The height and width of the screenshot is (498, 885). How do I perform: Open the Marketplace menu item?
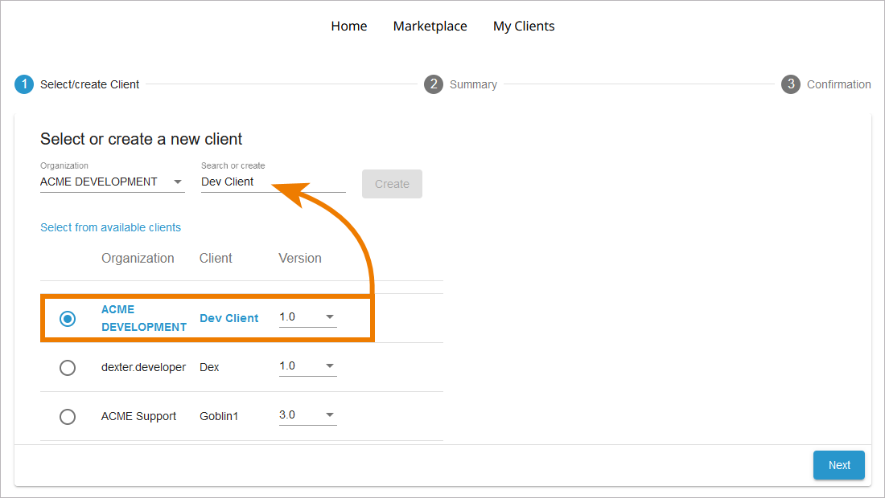coord(430,27)
